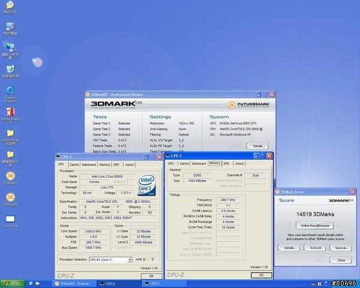The image size is (360, 288).
Task: Launch Internet Explorer from the desktop
Action: (x=10, y=94)
